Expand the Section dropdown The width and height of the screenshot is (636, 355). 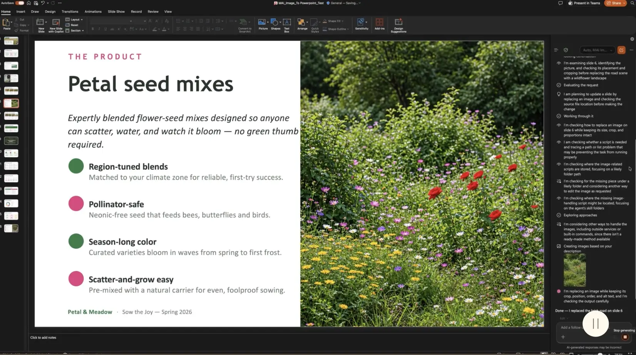click(x=75, y=31)
